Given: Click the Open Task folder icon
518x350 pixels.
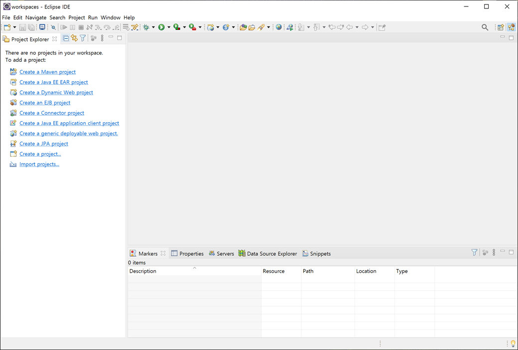Looking at the screenshot, I should coord(252,27).
